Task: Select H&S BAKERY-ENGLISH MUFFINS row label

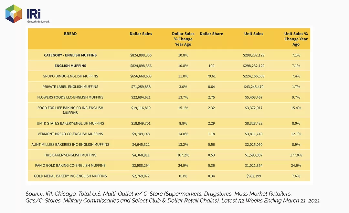Action: (x=70, y=155)
